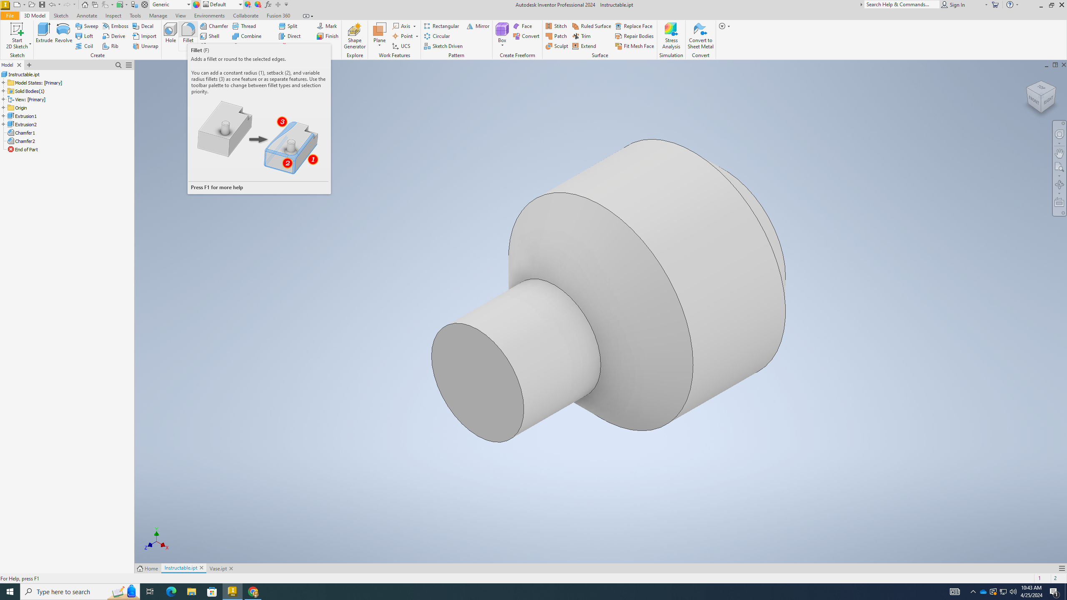The width and height of the screenshot is (1067, 600).
Task: Open the Thread tool
Action: click(244, 26)
